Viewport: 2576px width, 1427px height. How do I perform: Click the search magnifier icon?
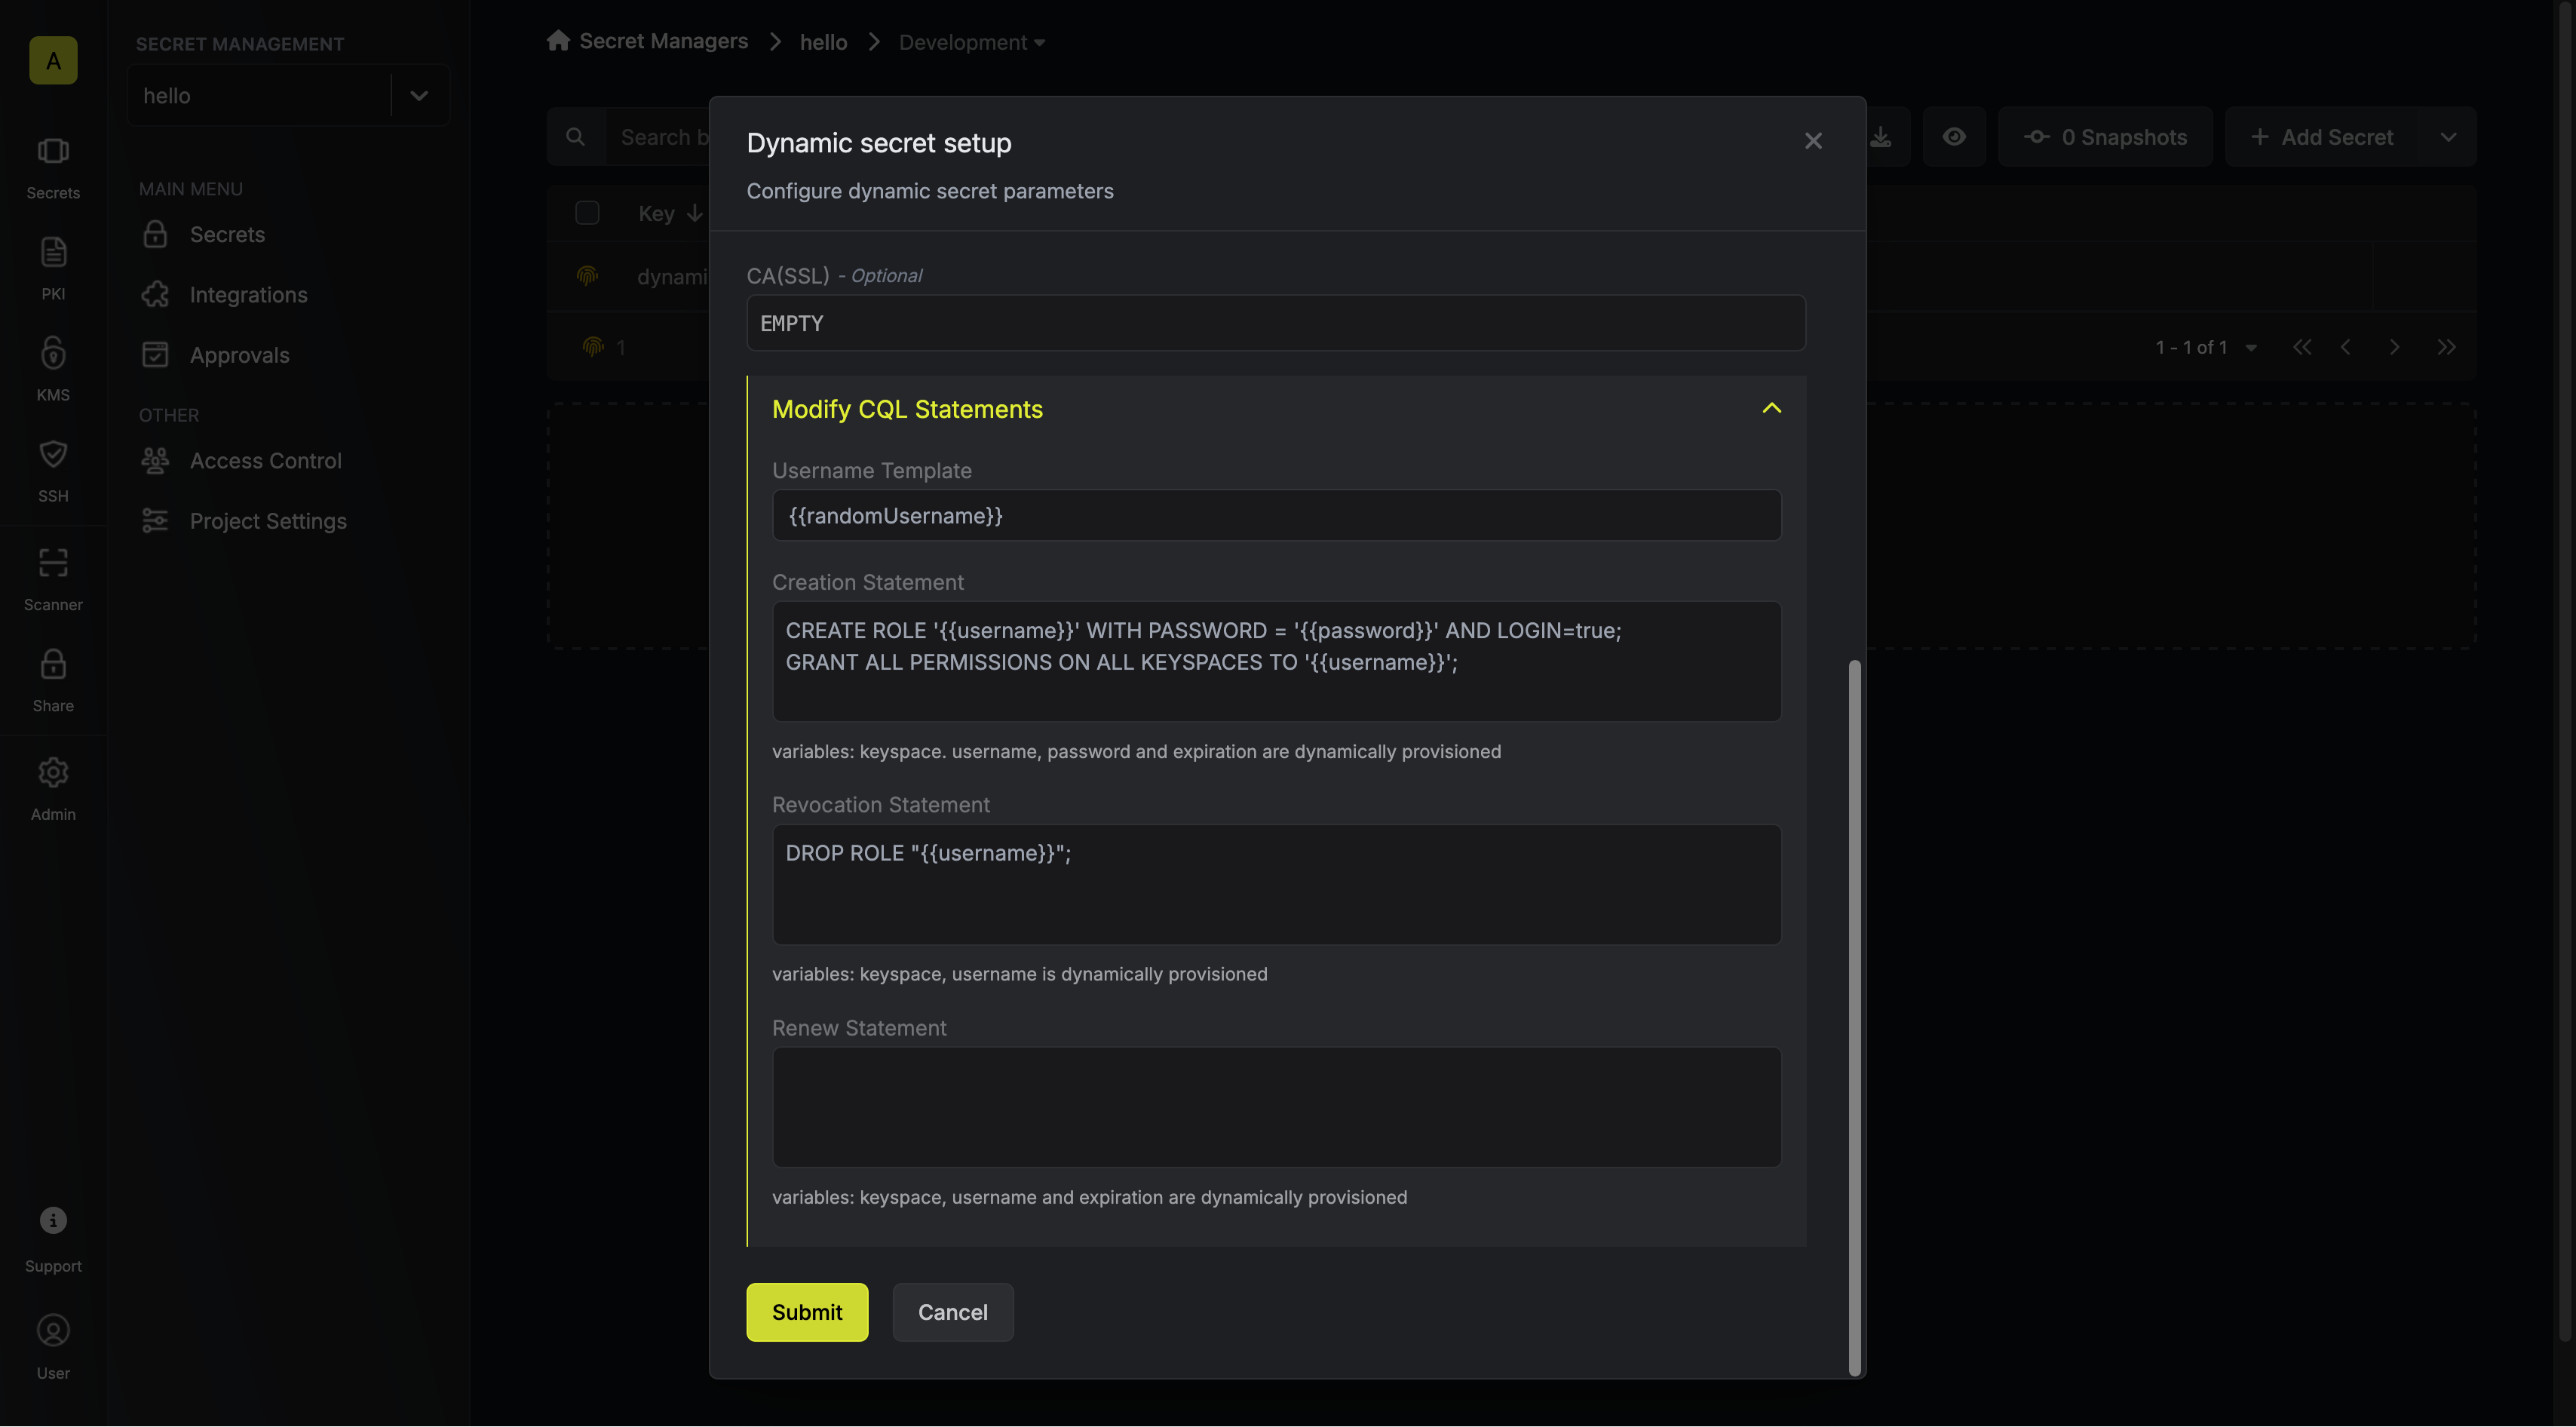575,137
